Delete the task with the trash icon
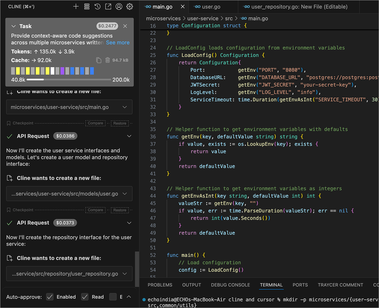Image resolution: width=379 pixels, height=308 pixels. coord(108,60)
